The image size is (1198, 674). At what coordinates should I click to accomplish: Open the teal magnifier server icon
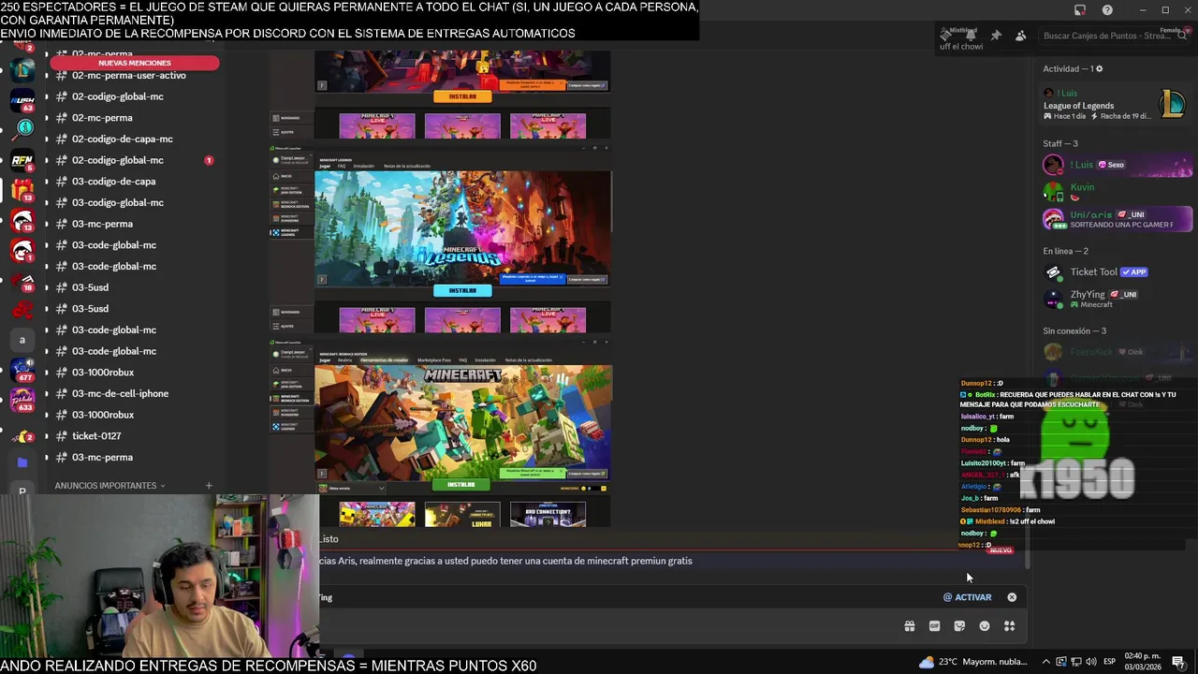coord(24,128)
